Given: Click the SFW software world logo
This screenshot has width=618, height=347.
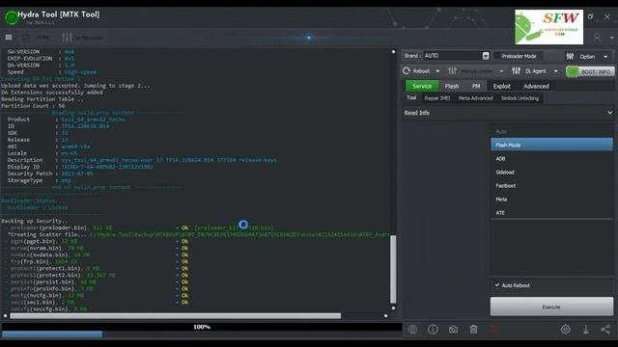Looking at the screenshot, I should click(548, 27).
